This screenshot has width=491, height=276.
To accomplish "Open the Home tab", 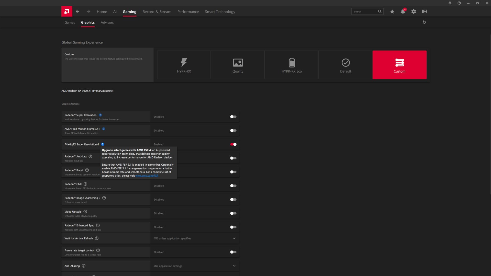I will click(102, 12).
